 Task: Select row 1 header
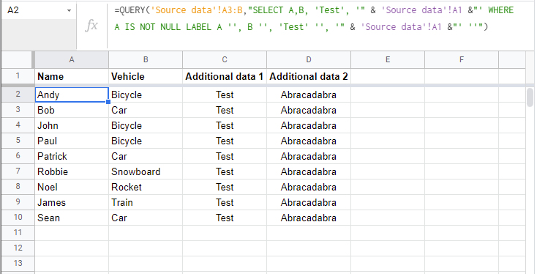(x=18, y=75)
